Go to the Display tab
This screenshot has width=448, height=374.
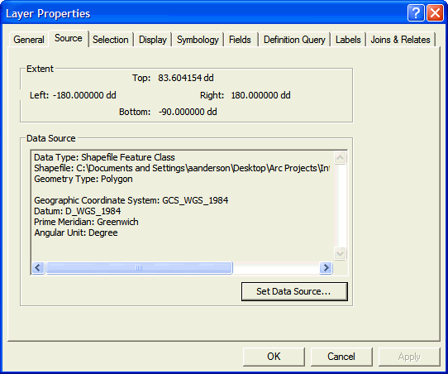pos(153,40)
